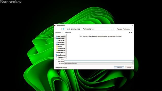Click the Сохранить button
This screenshot has width=162, height=91.
tap(119, 67)
